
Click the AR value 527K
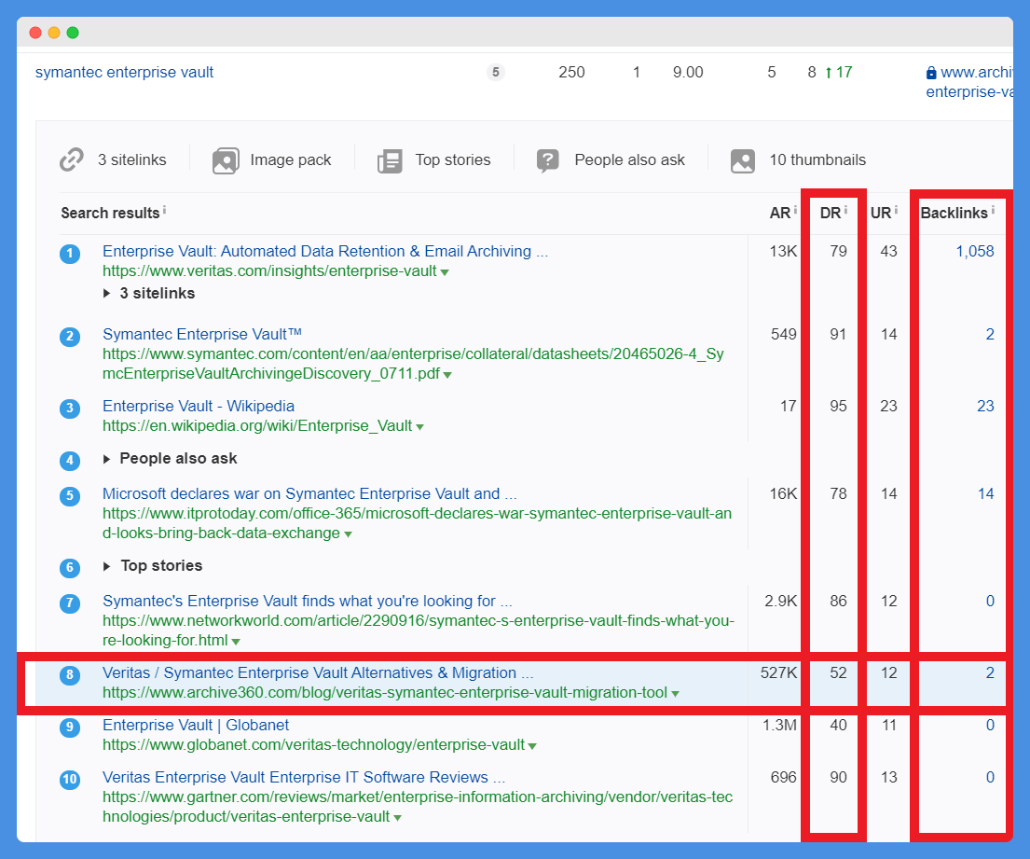pos(778,672)
